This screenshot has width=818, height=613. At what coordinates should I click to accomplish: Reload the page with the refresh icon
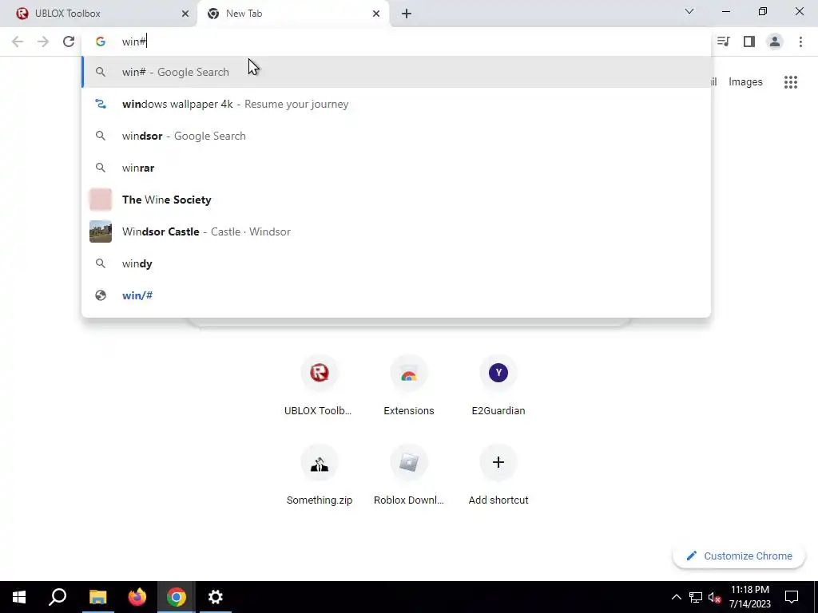coord(69,42)
